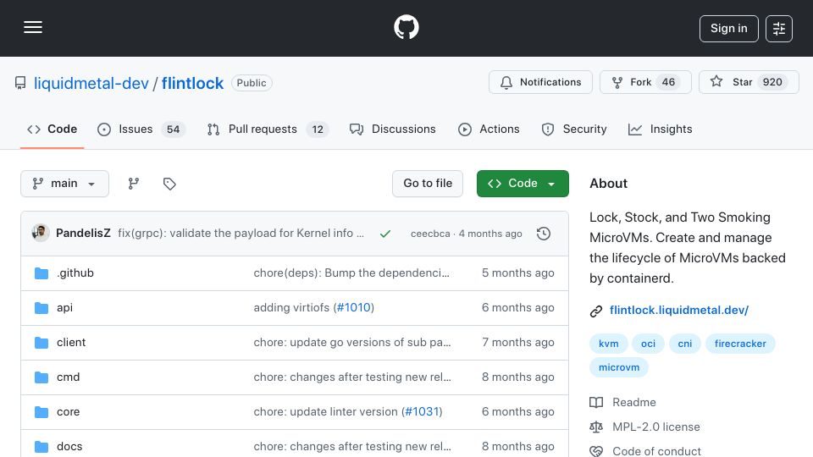This screenshot has width=813, height=457.
Task: Click the docs folder icon
Action: [41, 447]
